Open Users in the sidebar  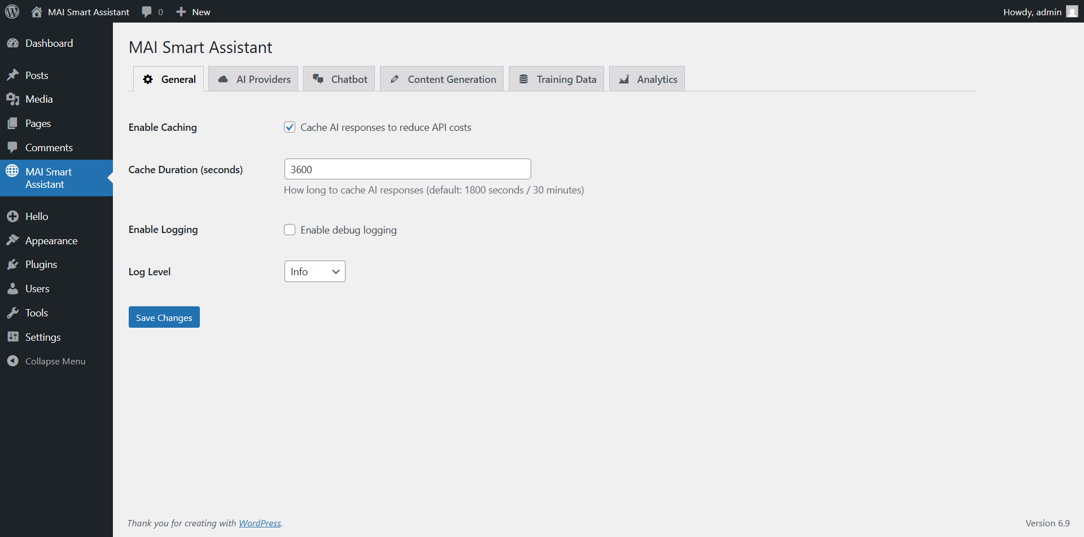tap(56, 289)
